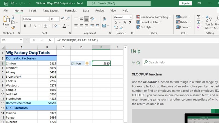
Task: Click the Cut scissors icon
Action: (13, 17)
